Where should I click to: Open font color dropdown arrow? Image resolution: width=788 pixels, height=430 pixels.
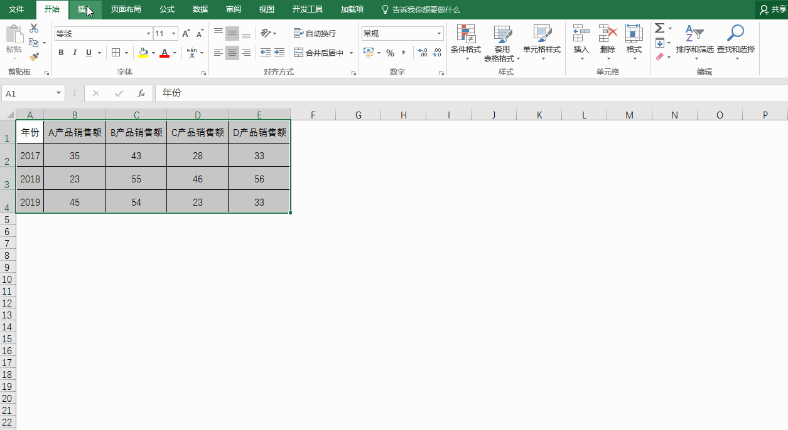[174, 53]
